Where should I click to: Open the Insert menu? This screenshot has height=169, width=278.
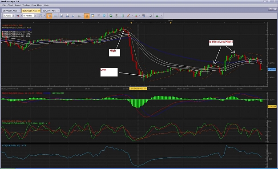pyautogui.click(x=18, y=5)
